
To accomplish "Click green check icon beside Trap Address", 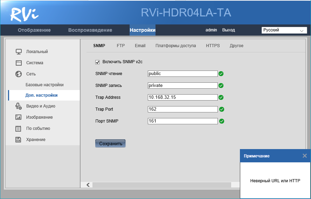I will coord(221,97).
